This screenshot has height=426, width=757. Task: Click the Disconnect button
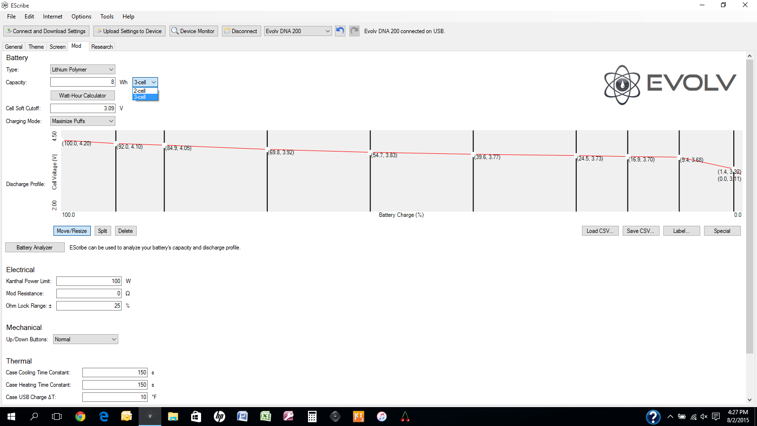click(x=241, y=31)
